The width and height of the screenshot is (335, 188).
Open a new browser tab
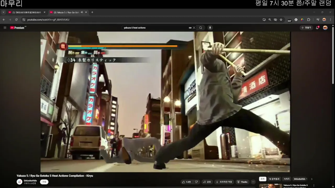(x=92, y=12)
